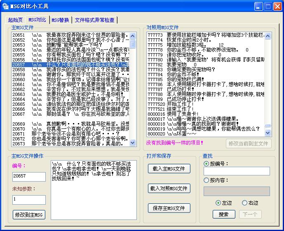The width and height of the screenshot is (284, 231).
Task: Open the MSG替换 tab
Action: pos(60,20)
